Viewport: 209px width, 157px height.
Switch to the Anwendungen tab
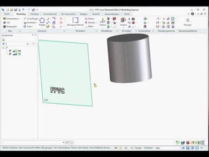[x=112, y=14]
